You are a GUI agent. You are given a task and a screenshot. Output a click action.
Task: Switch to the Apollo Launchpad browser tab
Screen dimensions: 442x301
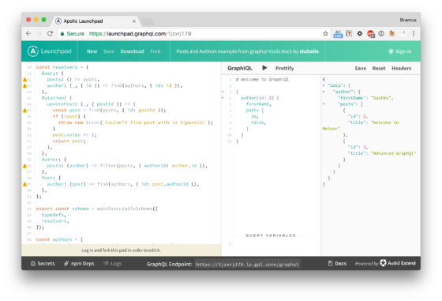tap(96, 21)
